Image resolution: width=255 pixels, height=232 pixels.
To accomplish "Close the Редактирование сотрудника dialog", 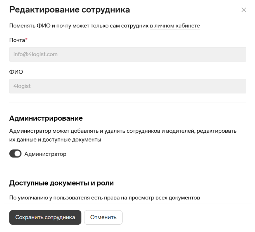I will 244,10.
